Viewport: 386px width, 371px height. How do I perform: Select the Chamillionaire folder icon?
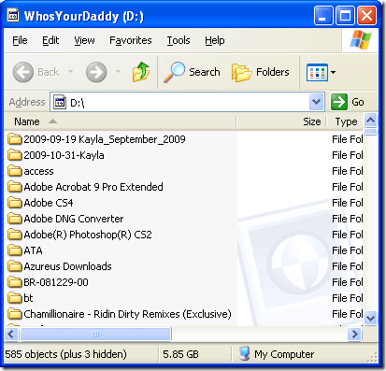(x=15, y=314)
